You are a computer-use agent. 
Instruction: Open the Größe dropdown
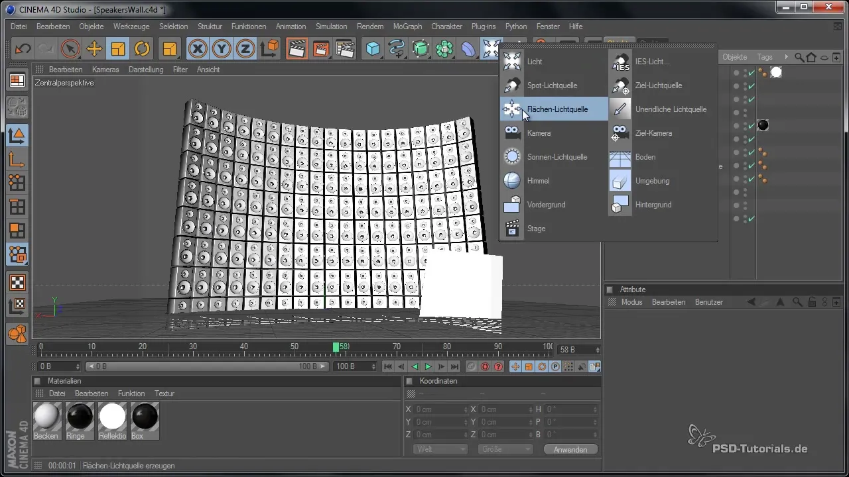(x=505, y=449)
